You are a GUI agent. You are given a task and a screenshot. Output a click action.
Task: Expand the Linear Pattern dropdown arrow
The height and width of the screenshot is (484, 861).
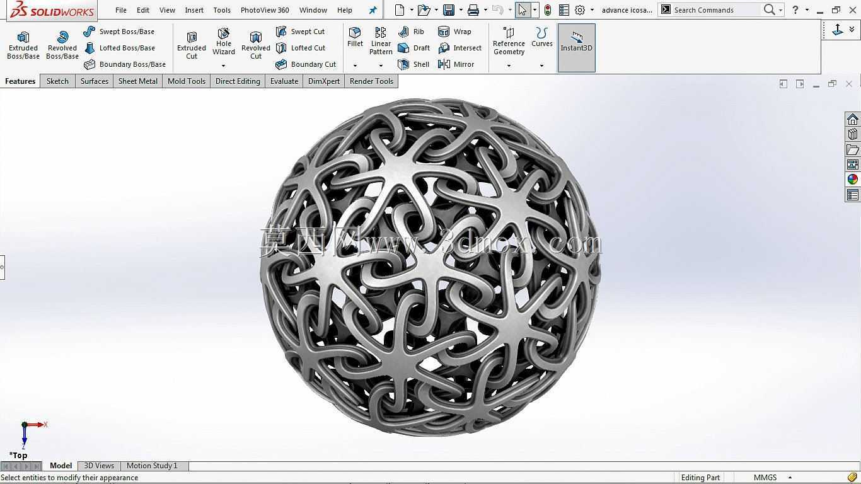[381, 66]
